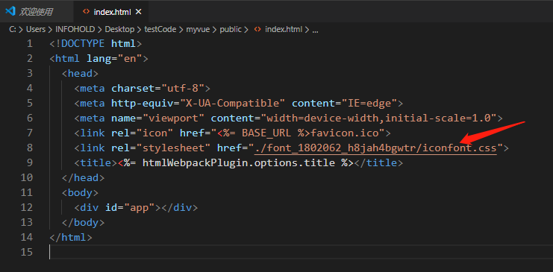
Task: Click the opening body tag
Action: tap(80, 193)
